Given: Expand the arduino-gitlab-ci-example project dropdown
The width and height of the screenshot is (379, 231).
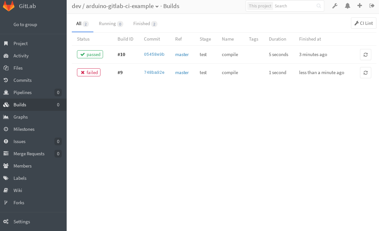Looking at the screenshot, I should [x=157, y=6].
